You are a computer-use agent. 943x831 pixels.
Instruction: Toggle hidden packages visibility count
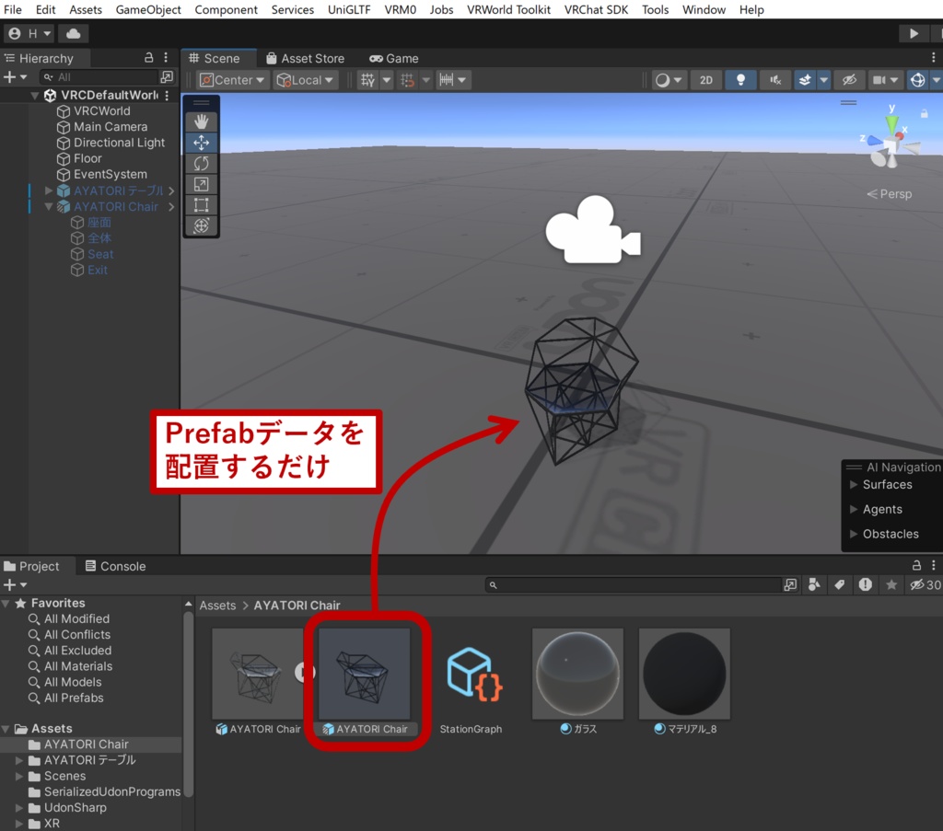coord(925,584)
